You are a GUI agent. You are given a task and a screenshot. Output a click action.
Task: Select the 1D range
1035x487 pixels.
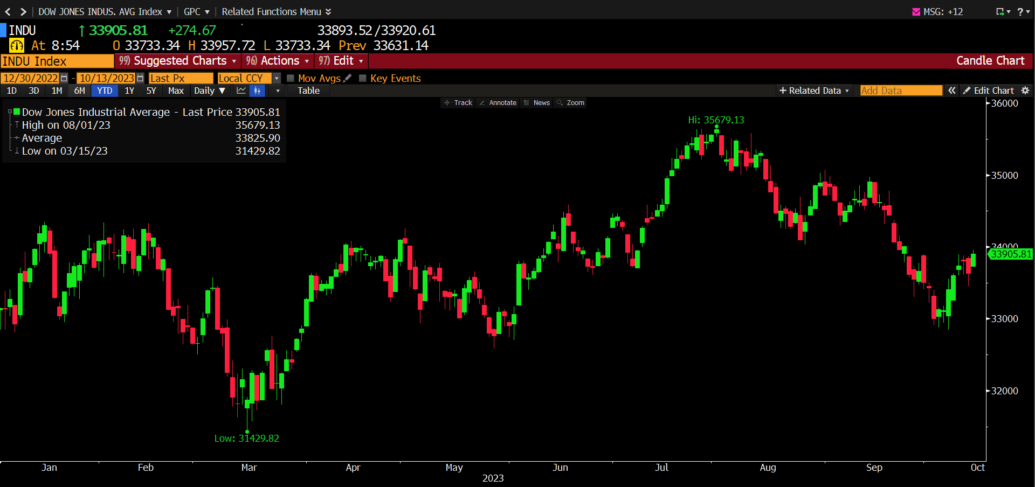point(11,91)
